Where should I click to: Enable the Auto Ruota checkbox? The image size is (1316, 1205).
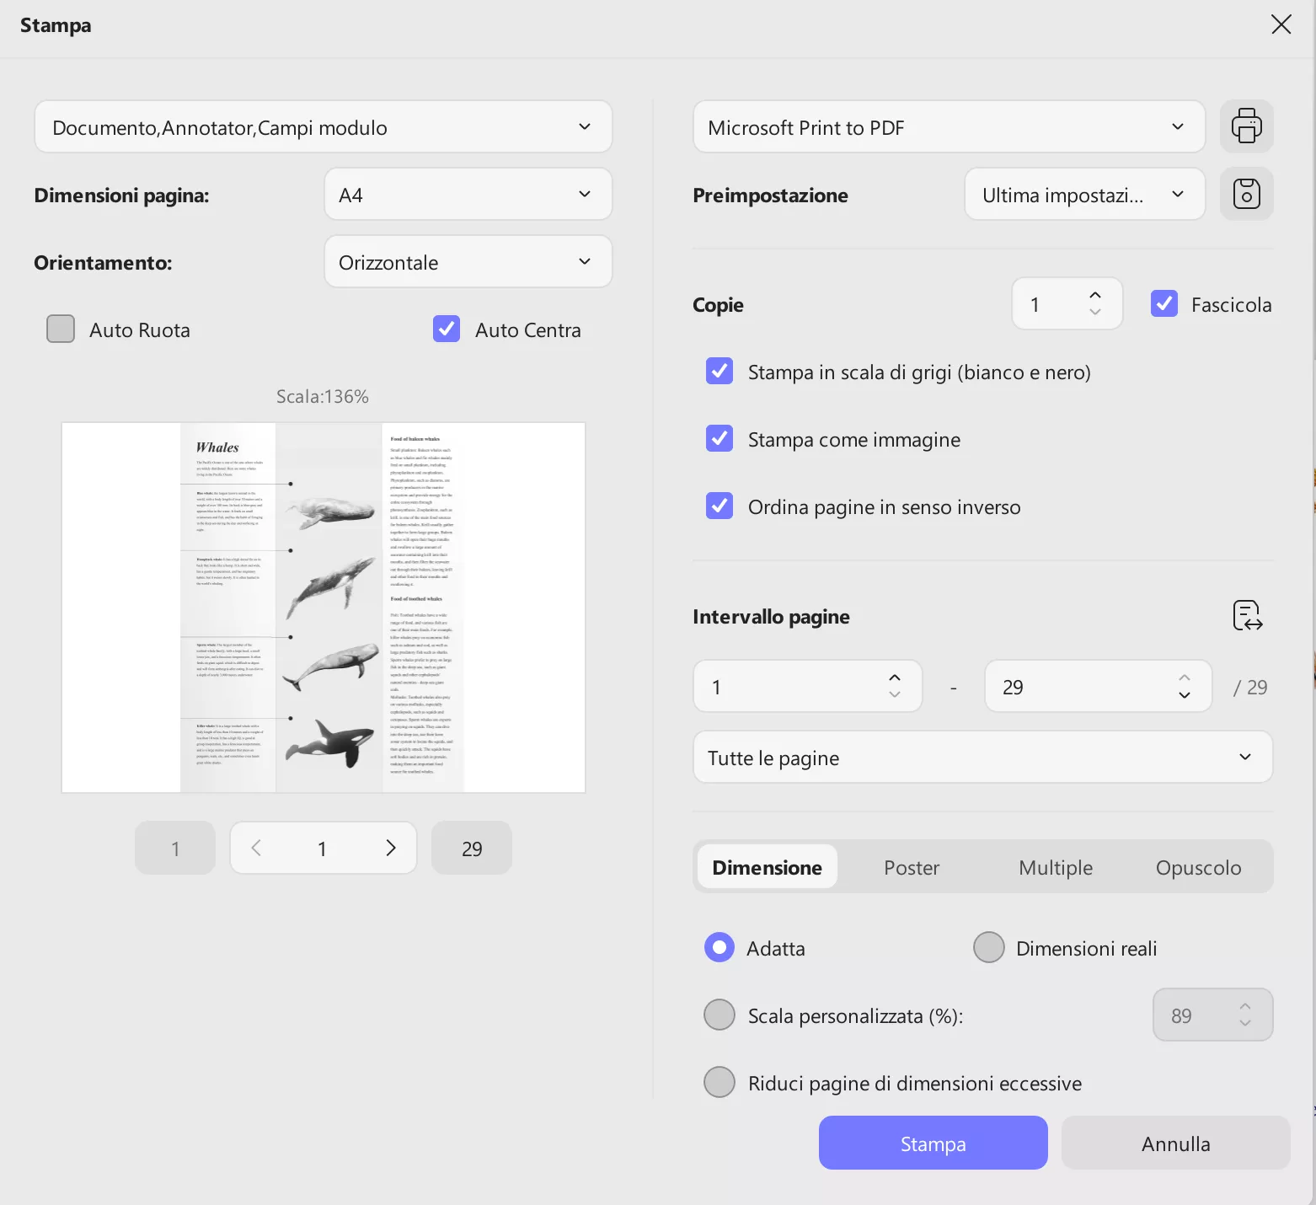(61, 329)
